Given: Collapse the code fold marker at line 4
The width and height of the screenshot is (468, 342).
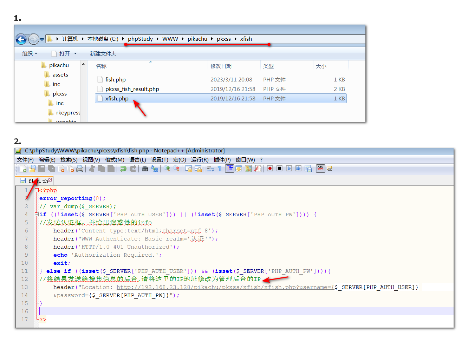Looking at the screenshot, I should (37, 215).
